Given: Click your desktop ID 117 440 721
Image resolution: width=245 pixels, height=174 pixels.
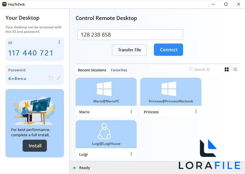Looking at the screenshot, I should [31, 53].
